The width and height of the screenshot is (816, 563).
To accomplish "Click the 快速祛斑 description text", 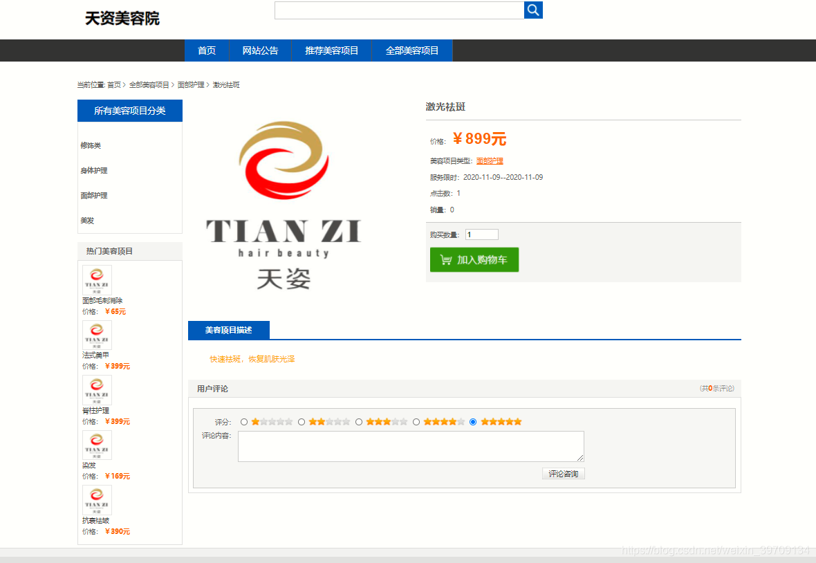I will point(252,359).
